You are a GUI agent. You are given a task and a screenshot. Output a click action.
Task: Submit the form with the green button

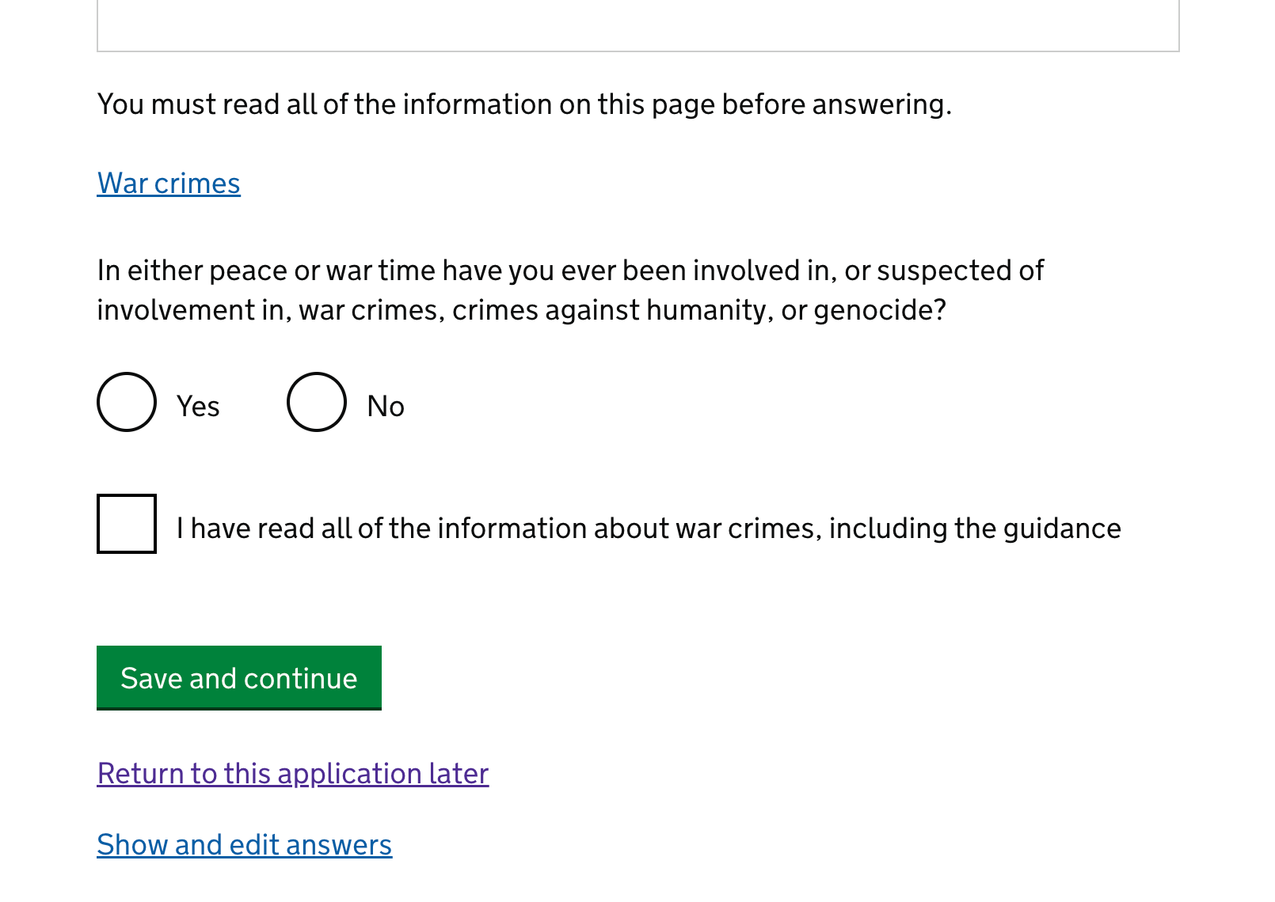point(238,678)
